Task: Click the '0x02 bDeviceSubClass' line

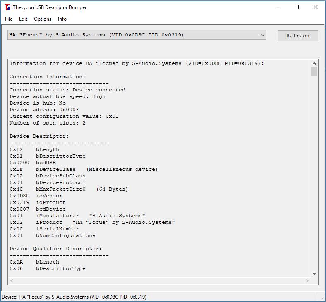Action: [x=48, y=176]
